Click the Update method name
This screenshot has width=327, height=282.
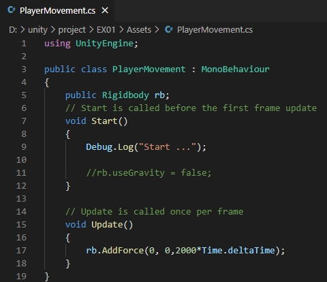(x=107, y=225)
